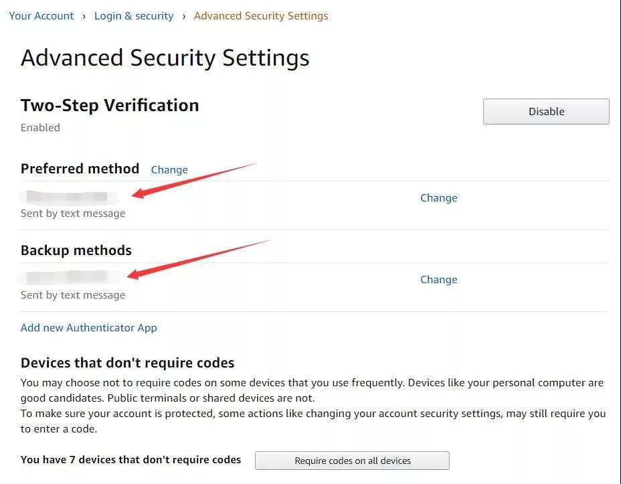Image resolution: width=621 pixels, height=484 pixels.
Task: Click the 7 devices that don't require codes text
Action: tap(130, 459)
